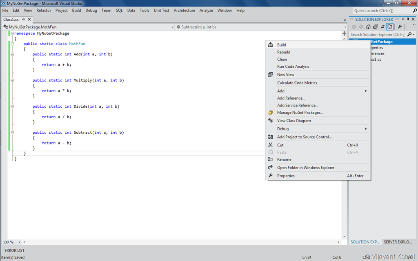Click the split editor icon above scrollbar
Viewport: 418px width, 261px height.
pos(344,33)
